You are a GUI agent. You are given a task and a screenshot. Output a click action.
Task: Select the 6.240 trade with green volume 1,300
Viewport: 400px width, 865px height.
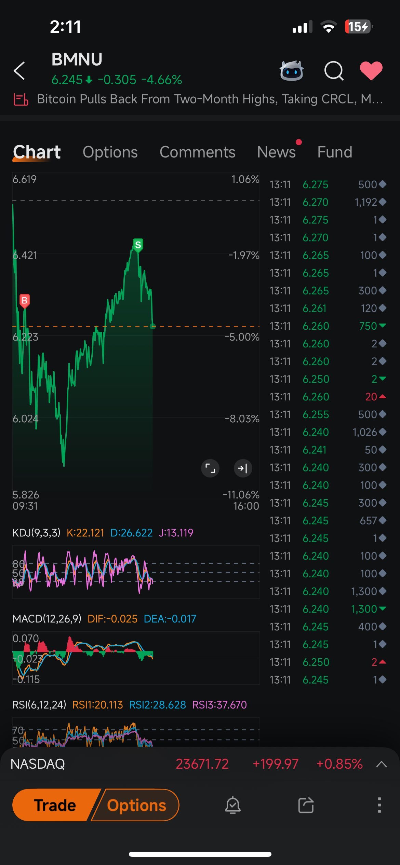[328, 609]
